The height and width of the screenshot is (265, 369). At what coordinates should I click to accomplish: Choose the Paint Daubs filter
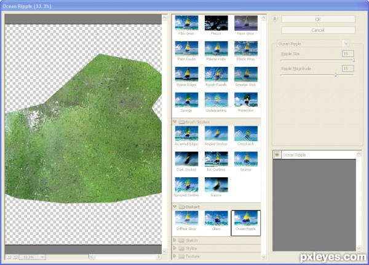(186, 48)
